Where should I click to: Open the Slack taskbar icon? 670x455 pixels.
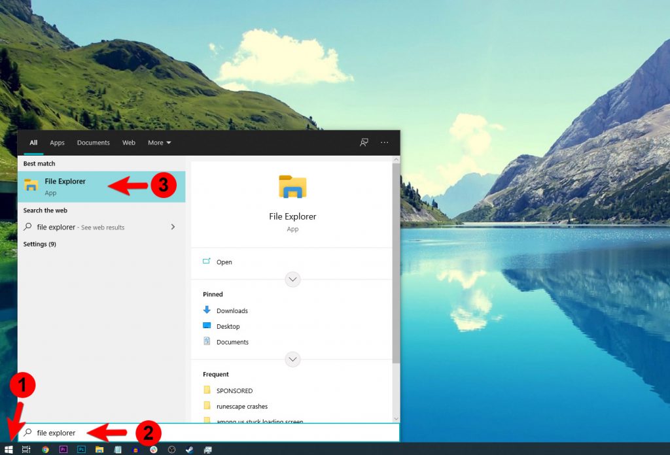tap(153, 449)
